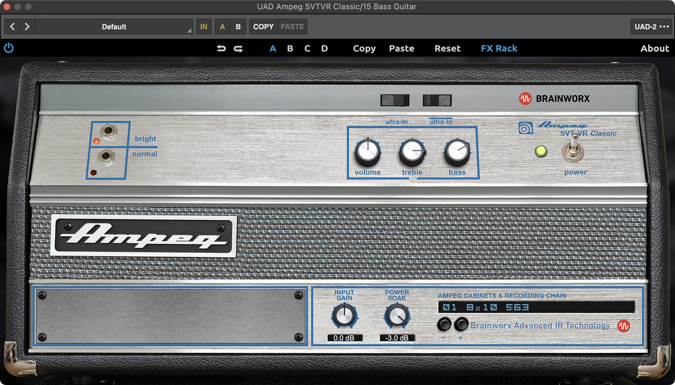This screenshot has height=385, width=675.
Task: Click Paste in plugin toolbar
Action: pyautogui.click(x=402, y=49)
